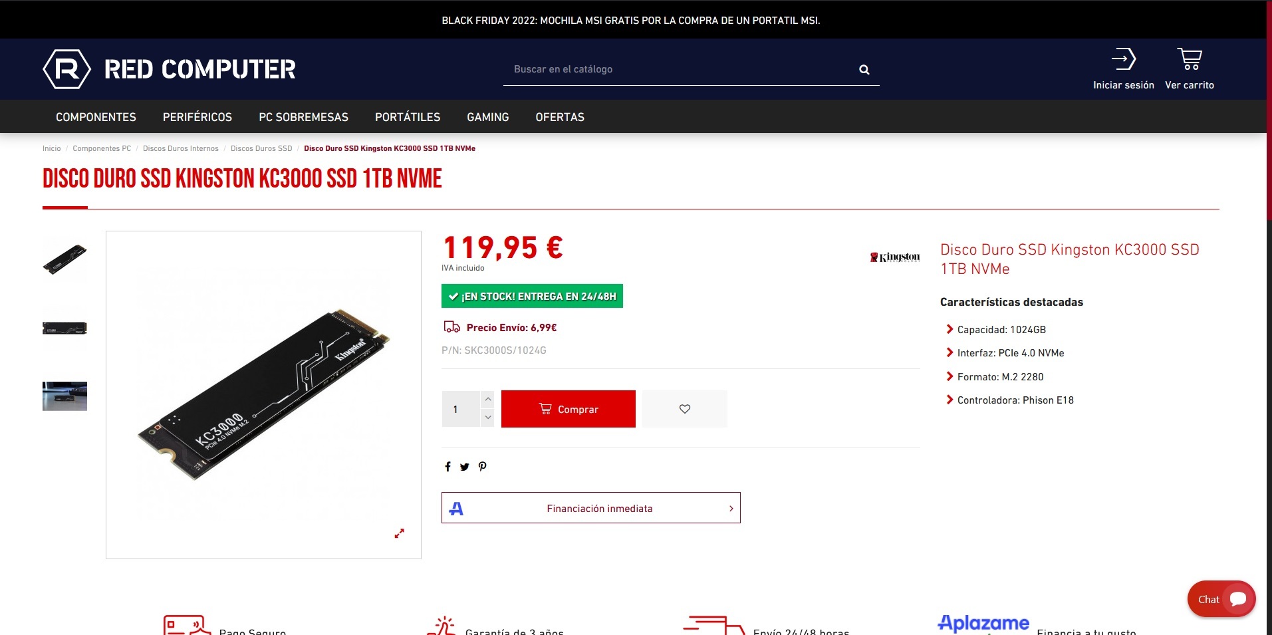Increase quantity with up arrow
This screenshot has width=1272, height=635.
tap(488, 399)
